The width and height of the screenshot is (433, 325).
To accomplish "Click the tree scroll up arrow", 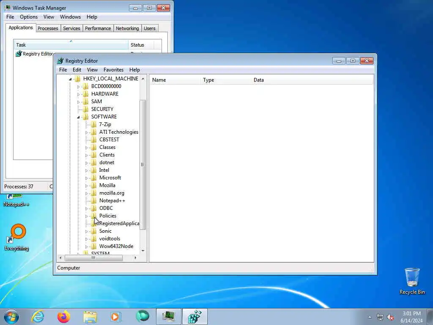I will click(x=143, y=79).
